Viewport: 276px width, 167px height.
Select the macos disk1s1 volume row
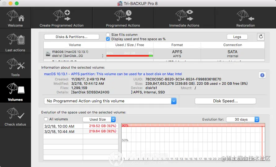pos(154,54)
